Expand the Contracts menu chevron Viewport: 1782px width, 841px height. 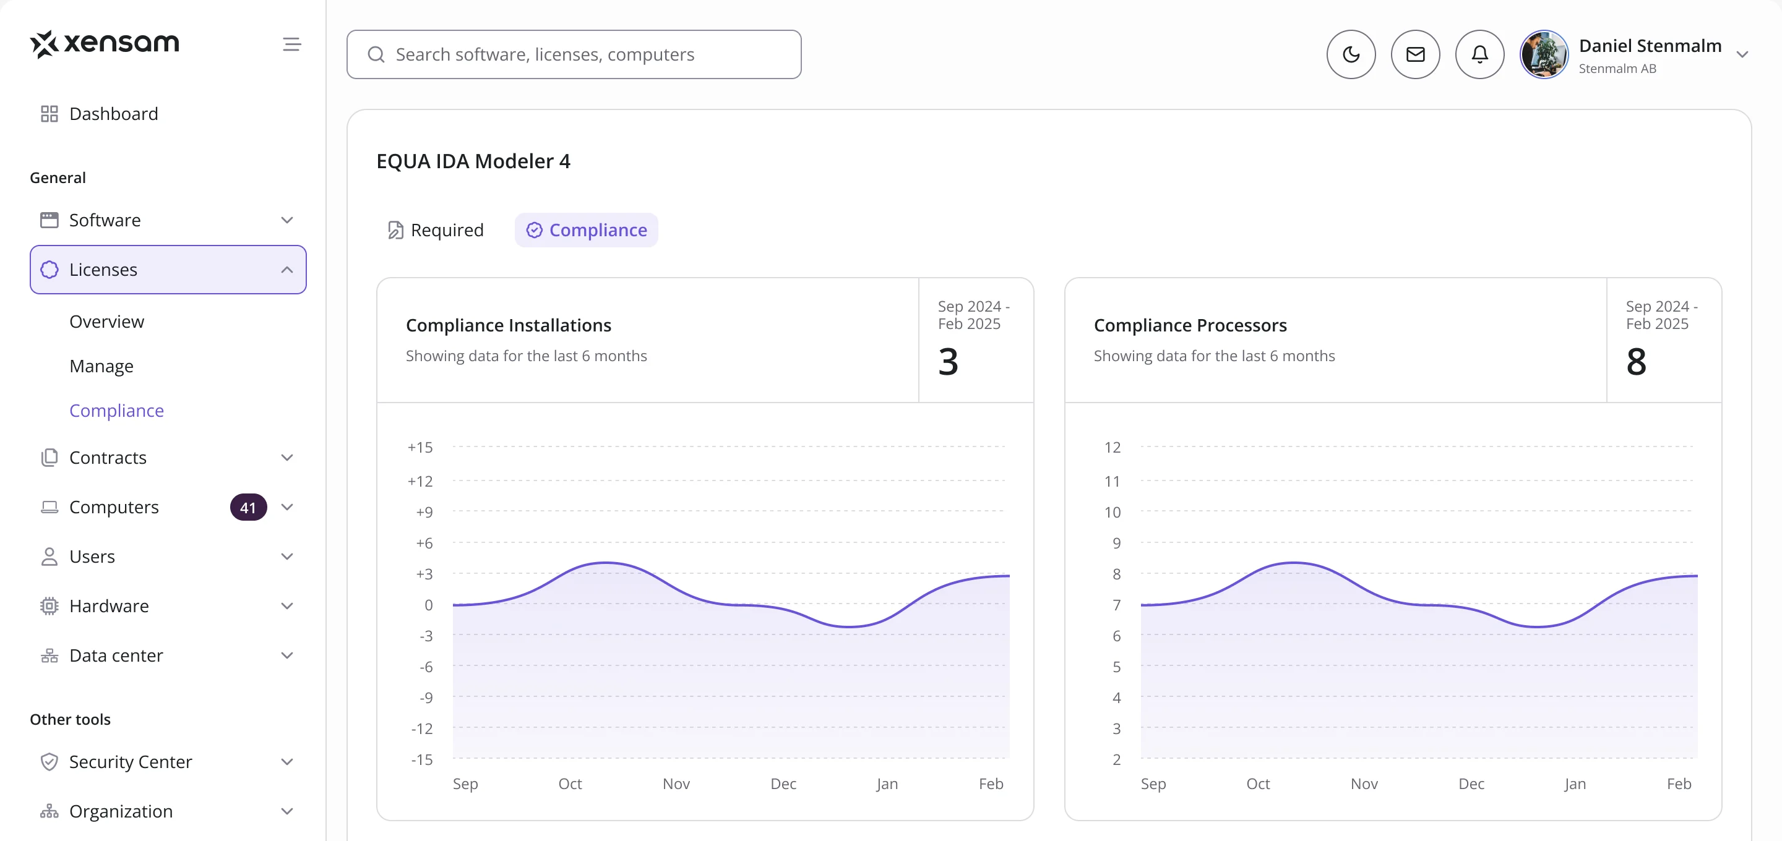pos(287,458)
